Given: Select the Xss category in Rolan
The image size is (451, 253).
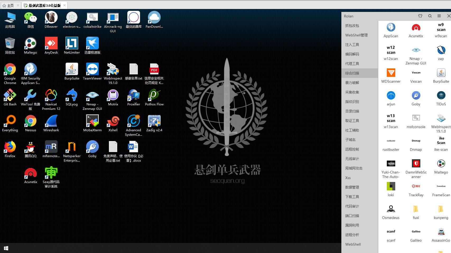Looking at the screenshot, I should (360, 178).
